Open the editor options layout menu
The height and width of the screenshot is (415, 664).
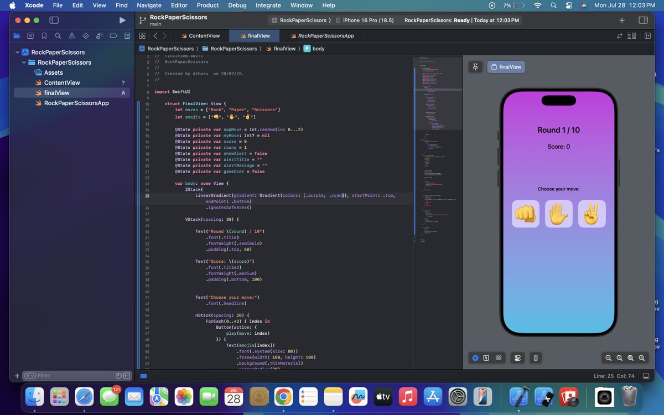click(632, 35)
